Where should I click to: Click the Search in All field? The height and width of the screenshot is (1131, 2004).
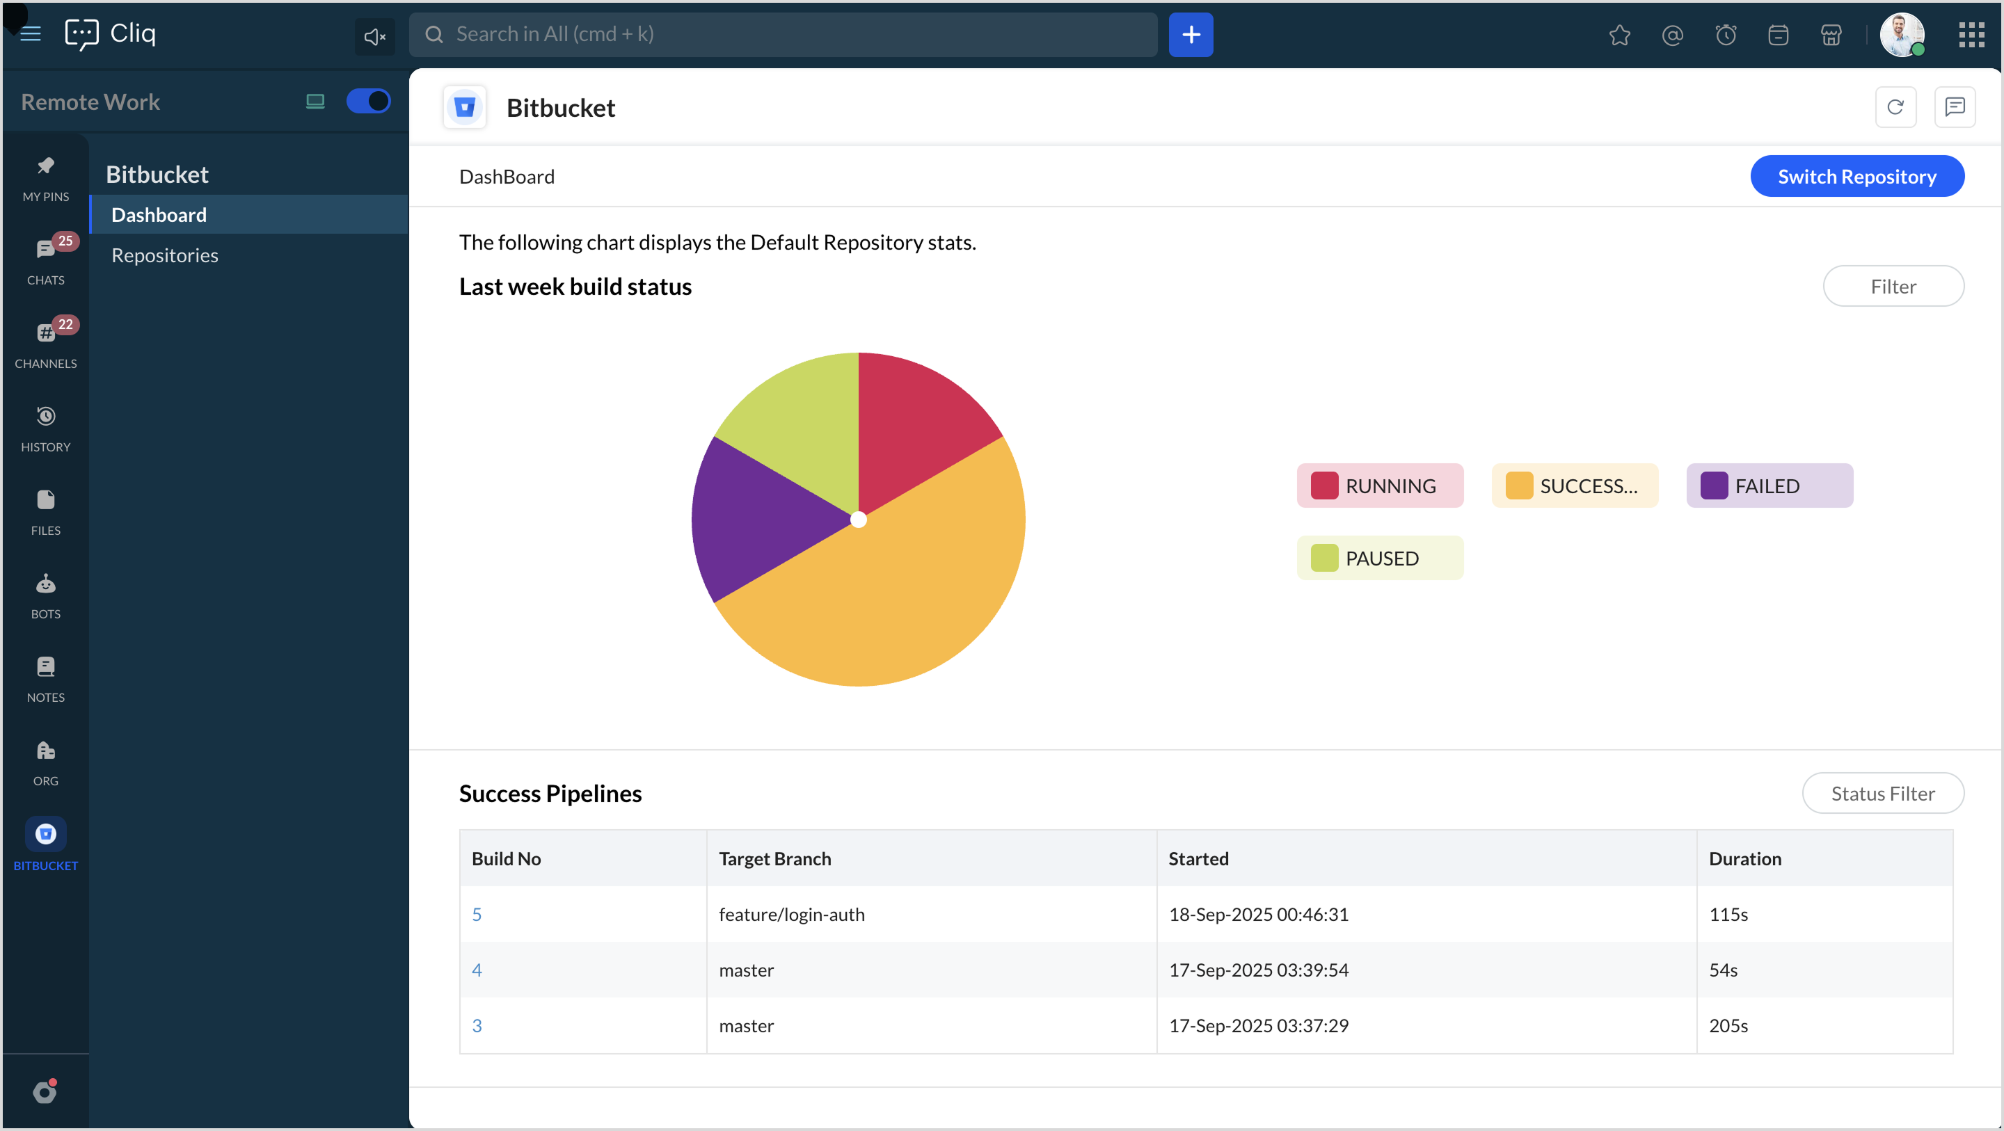tap(783, 34)
